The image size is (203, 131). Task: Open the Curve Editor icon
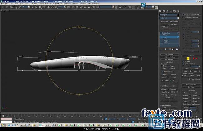coord(130,7)
